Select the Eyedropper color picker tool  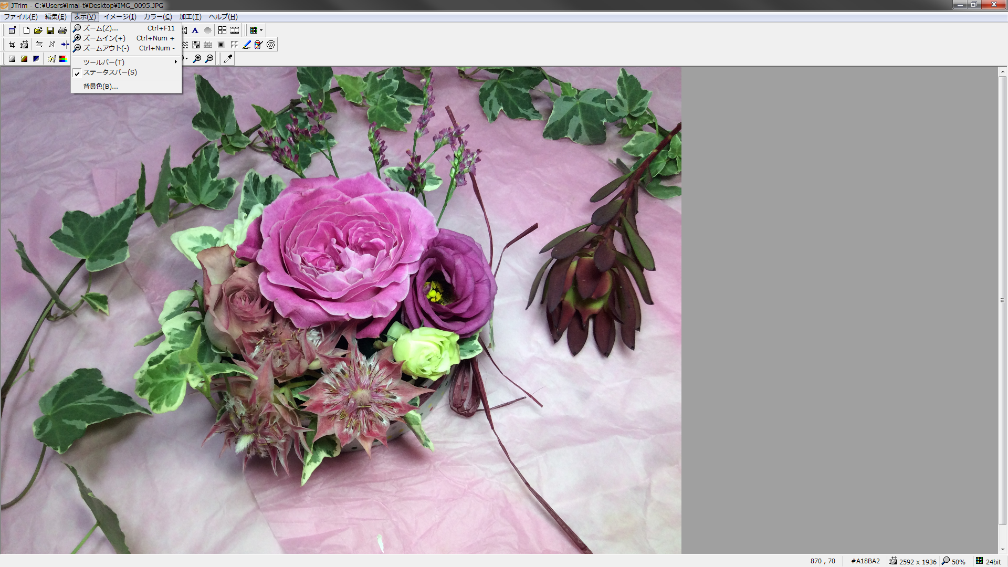coord(228,59)
